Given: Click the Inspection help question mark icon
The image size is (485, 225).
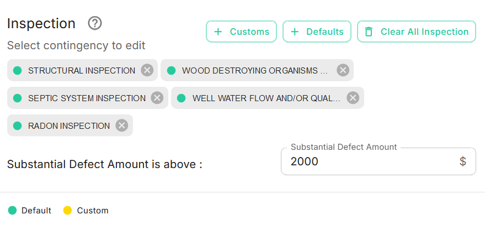Looking at the screenshot, I should click(95, 23).
